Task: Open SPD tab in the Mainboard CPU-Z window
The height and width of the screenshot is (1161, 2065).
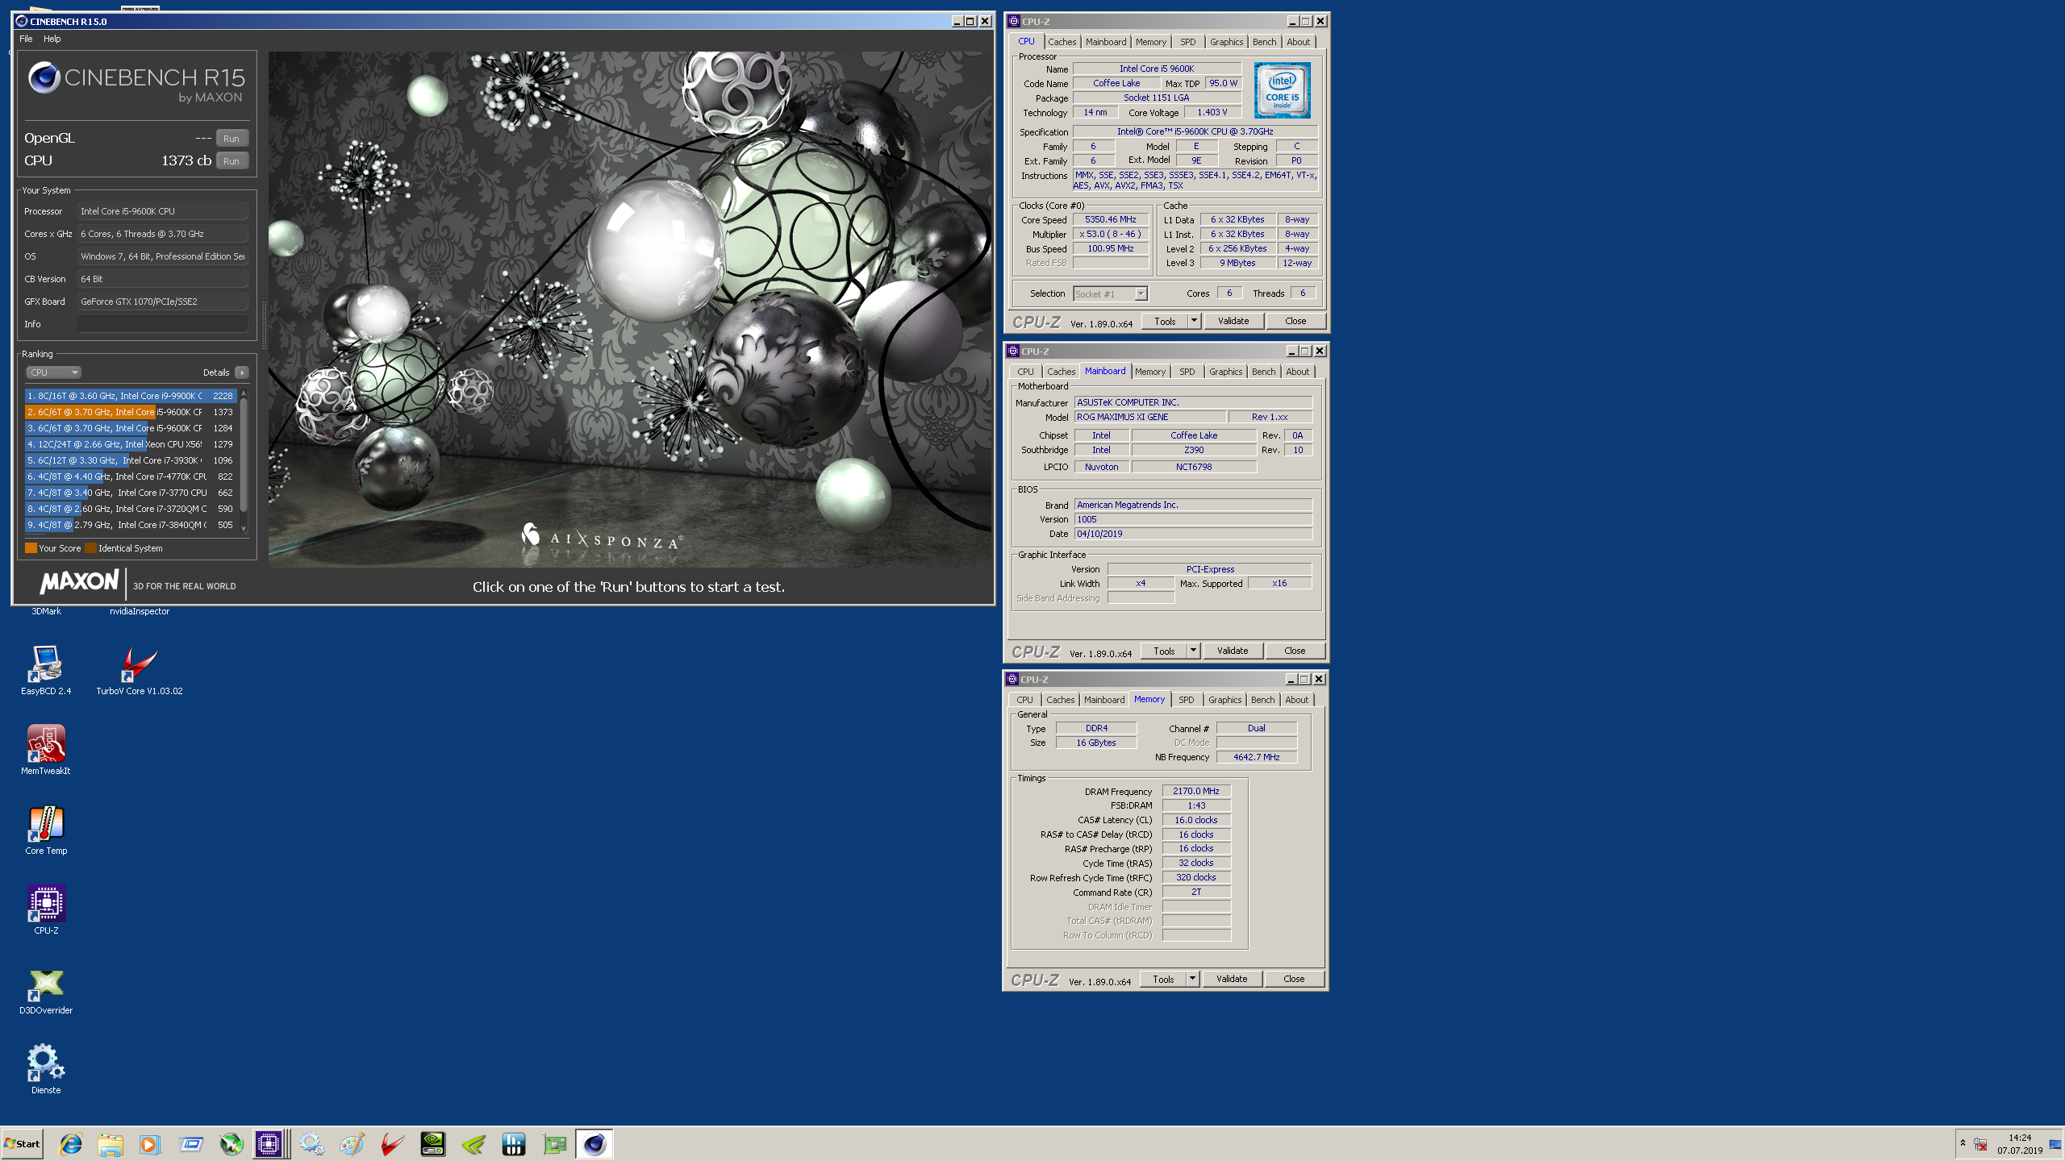Action: (x=1187, y=372)
